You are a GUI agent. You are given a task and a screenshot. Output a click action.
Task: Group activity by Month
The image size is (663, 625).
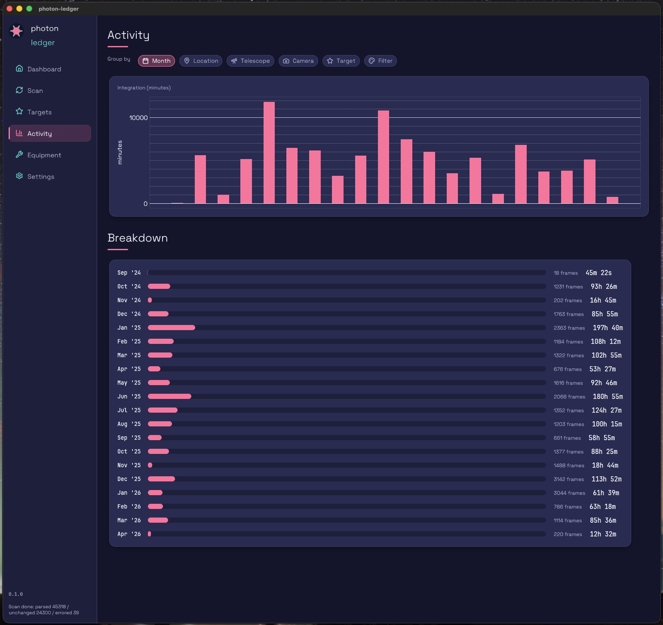157,61
